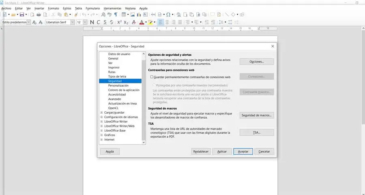Image resolution: width=365 pixels, height=195 pixels.
Task: Expand the LibreOffice Writer tree node
Action: 101,121
